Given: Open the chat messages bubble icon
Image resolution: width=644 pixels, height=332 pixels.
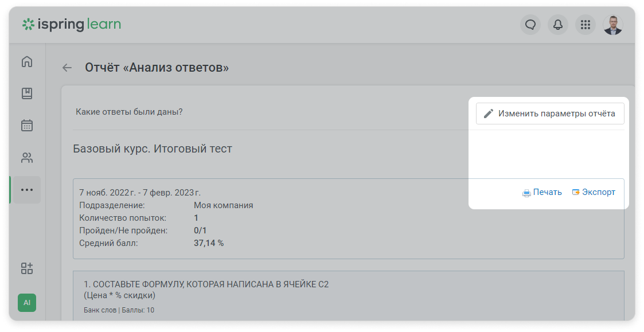Looking at the screenshot, I should coord(530,25).
